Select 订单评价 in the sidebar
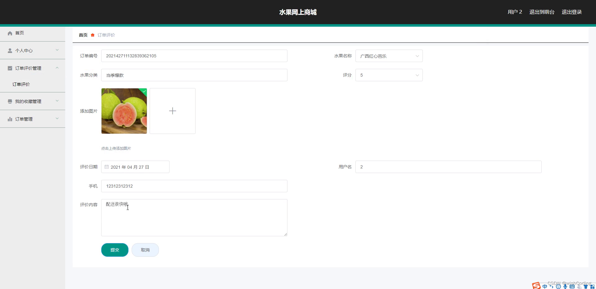 tap(20, 84)
